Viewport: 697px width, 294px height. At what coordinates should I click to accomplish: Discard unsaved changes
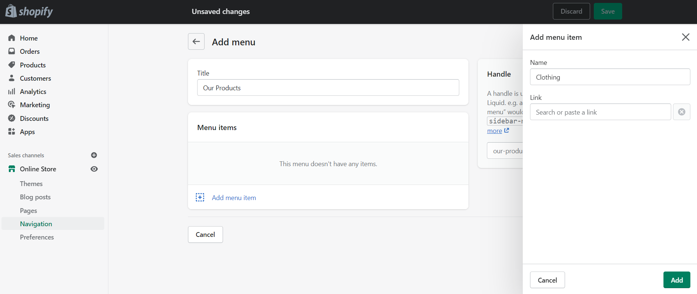pos(571,11)
